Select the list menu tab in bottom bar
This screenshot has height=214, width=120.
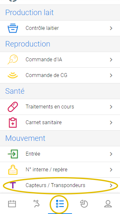pyautogui.click(x=60, y=204)
